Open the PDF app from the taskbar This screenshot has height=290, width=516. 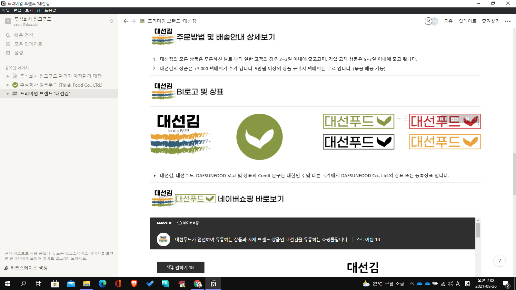[165, 284]
